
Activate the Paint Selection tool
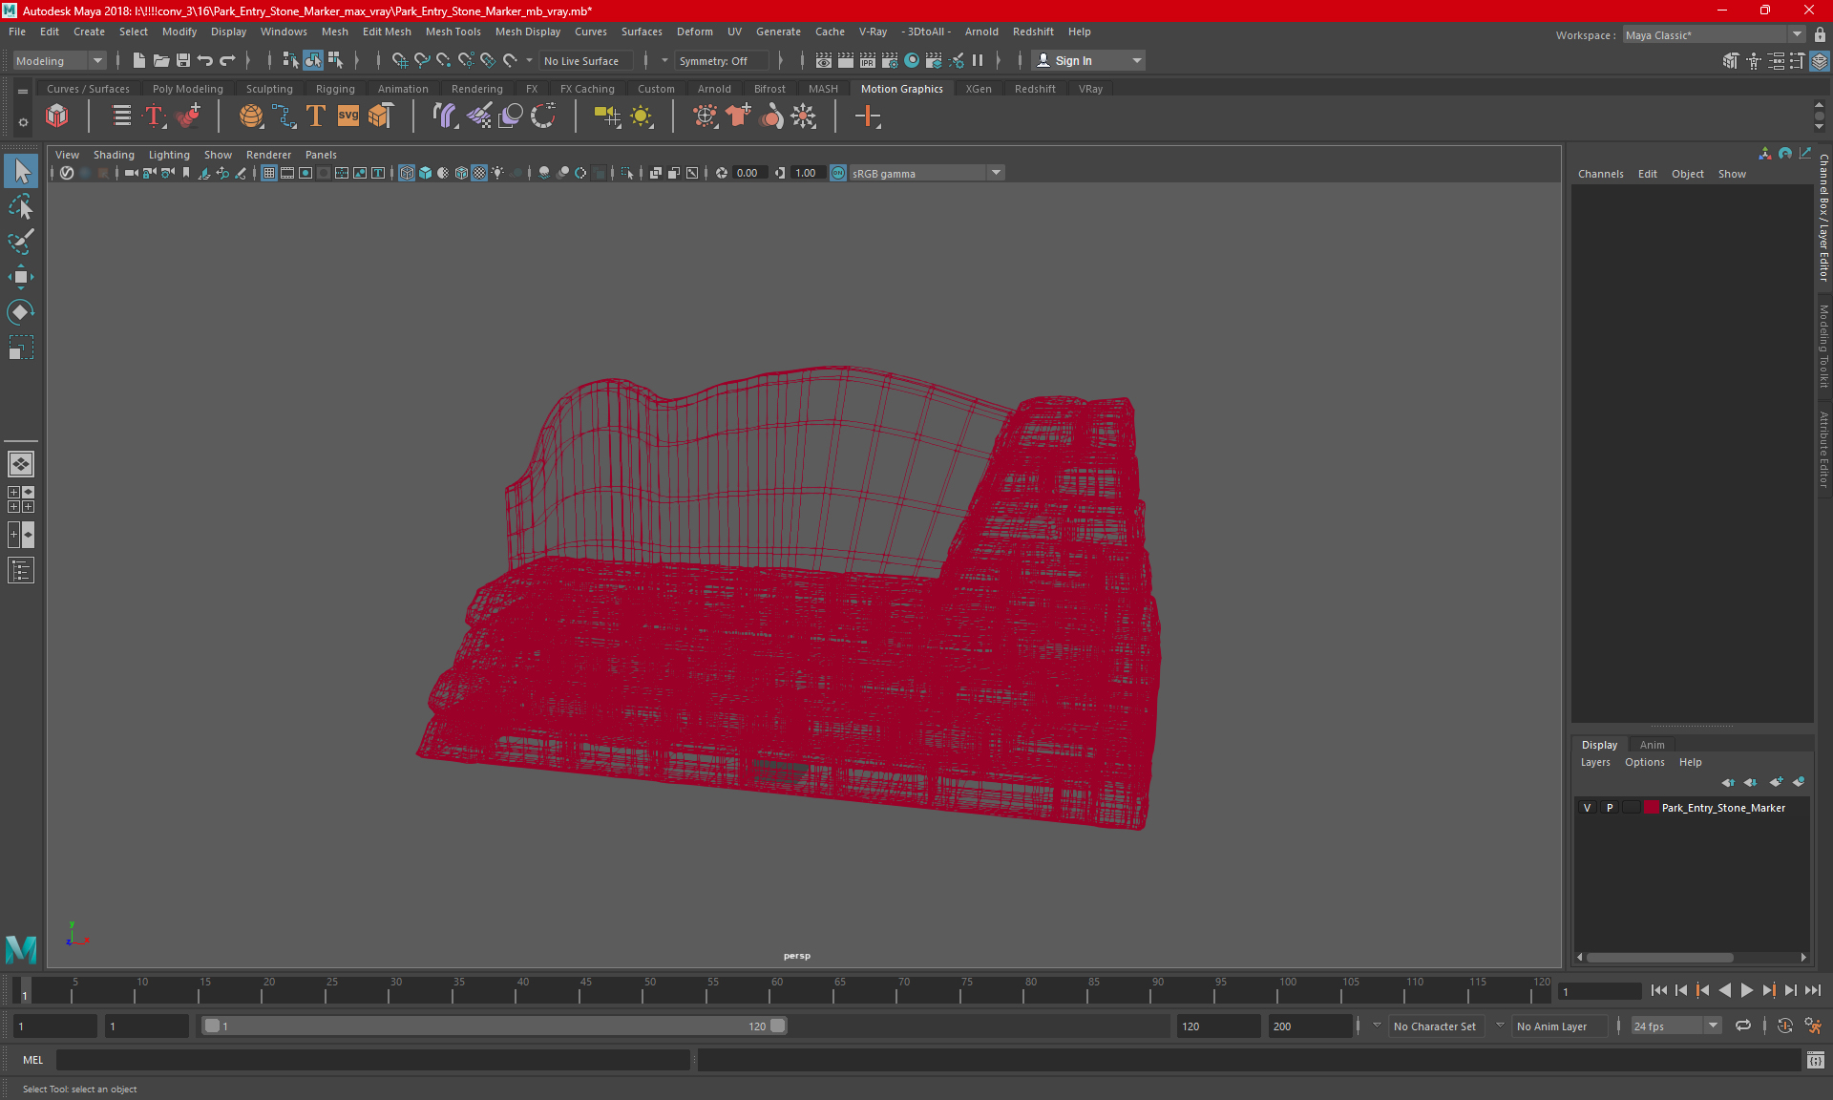coord(21,242)
